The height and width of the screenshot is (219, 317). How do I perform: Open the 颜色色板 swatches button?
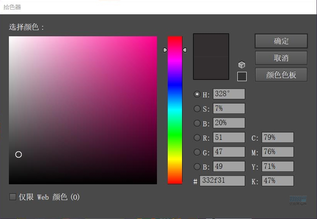pyautogui.click(x=281, y=75)
